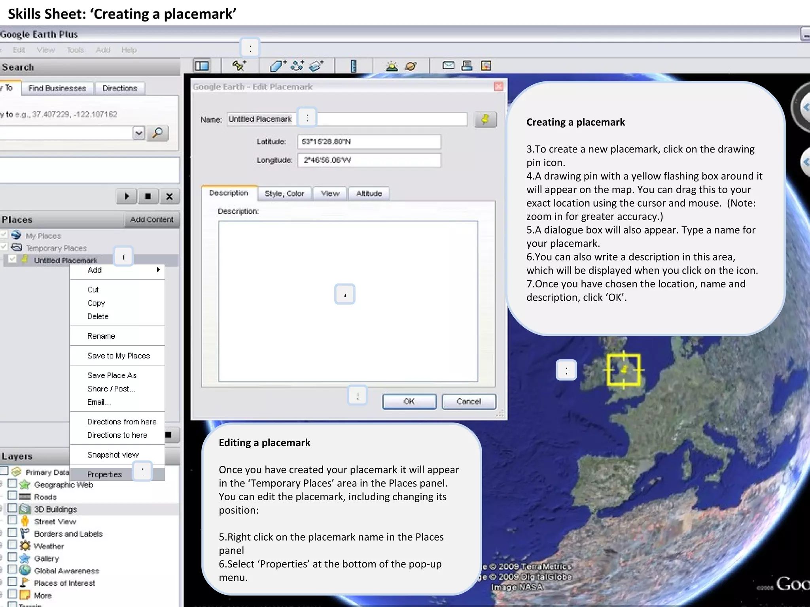Click the My Places globe icon

tap(16, 235)
